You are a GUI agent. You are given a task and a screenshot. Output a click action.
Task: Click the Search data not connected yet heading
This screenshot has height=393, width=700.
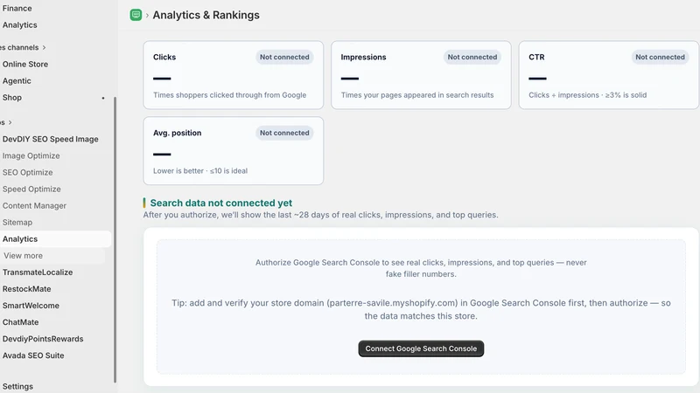click(221, 203)
